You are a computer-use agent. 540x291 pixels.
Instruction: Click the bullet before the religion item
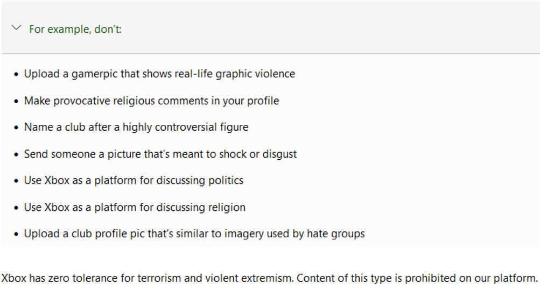(17, 208)
